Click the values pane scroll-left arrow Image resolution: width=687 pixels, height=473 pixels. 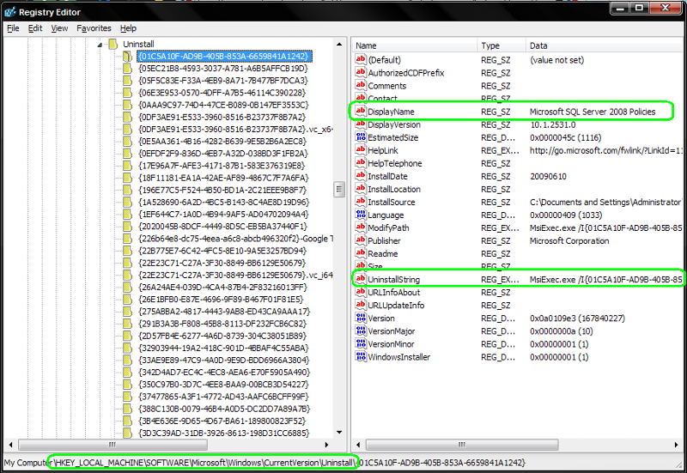click(358, 445)
